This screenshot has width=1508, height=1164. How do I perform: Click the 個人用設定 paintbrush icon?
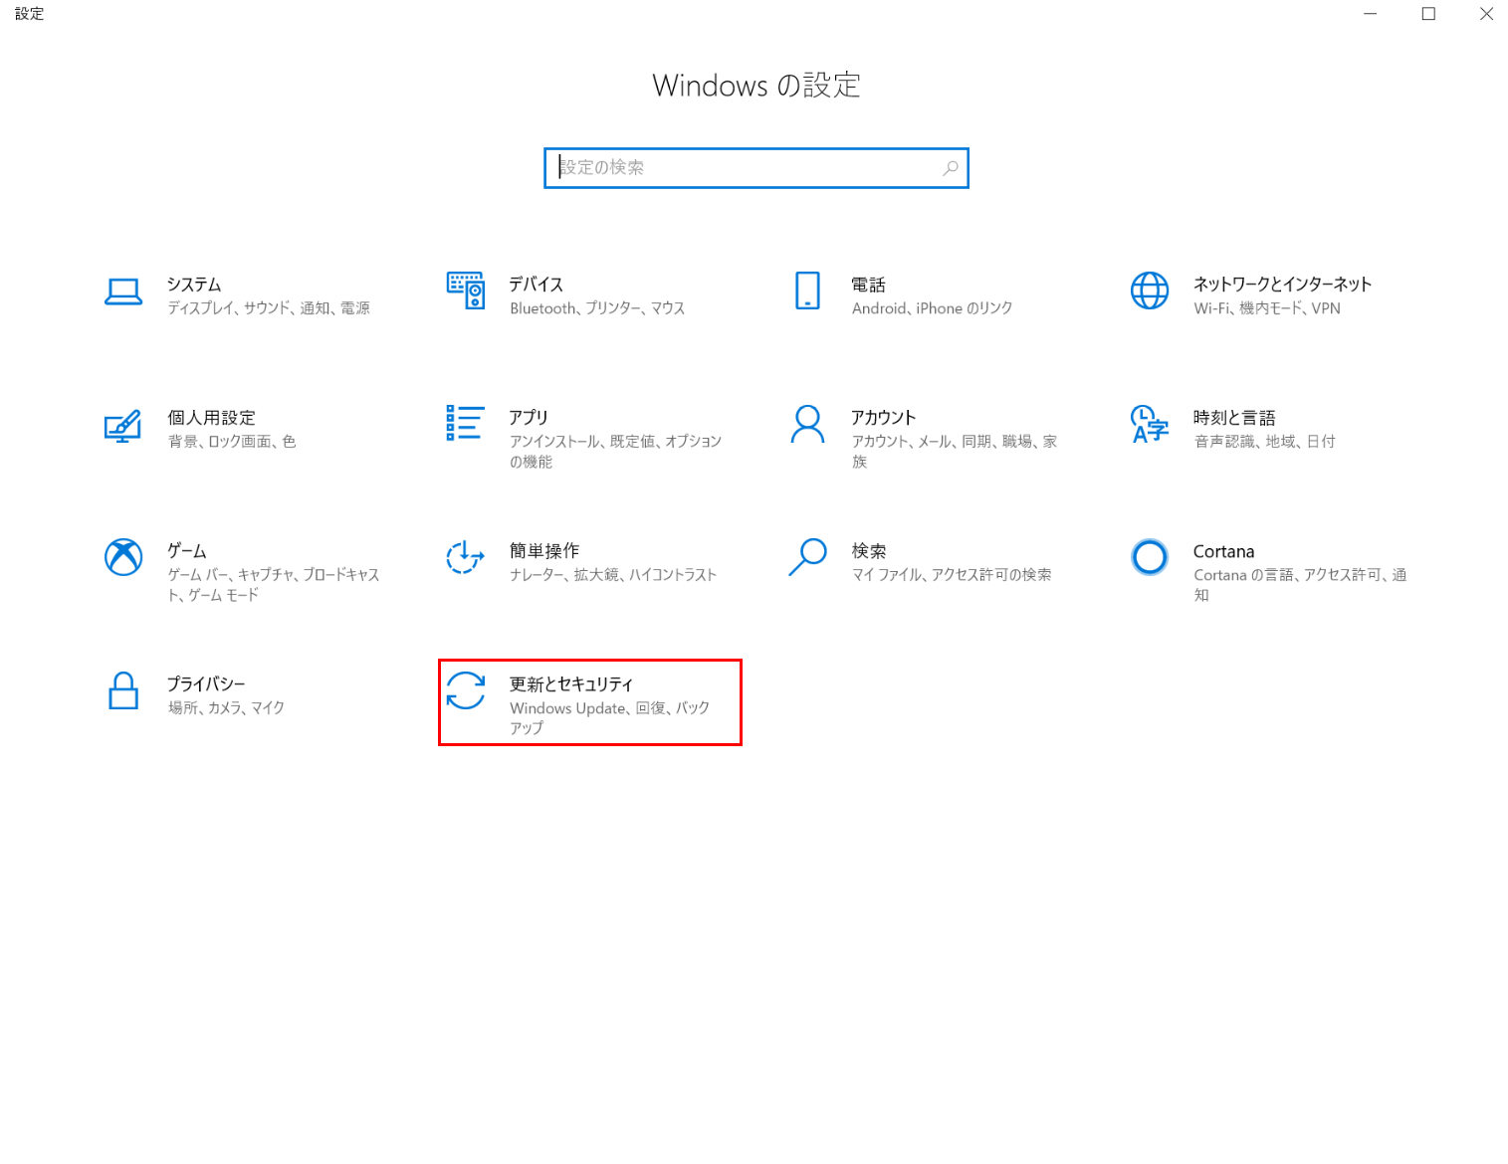(123, 426)
